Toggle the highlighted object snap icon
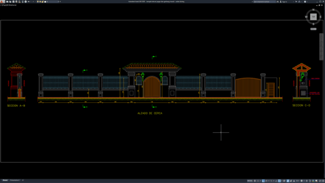325x183 pixels. pos(279,181)
